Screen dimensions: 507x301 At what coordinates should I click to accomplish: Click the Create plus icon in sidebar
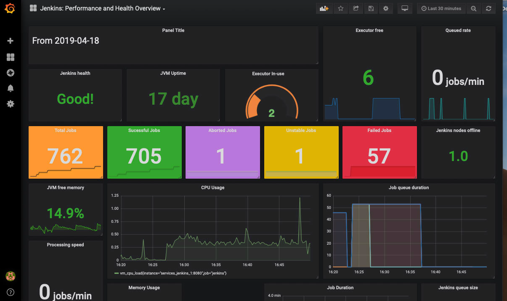[x=11, y=41]
